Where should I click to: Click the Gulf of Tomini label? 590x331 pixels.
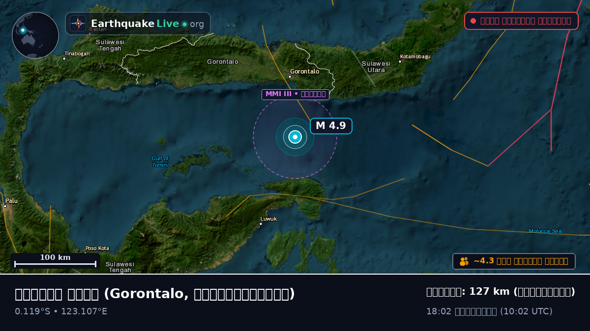tap(160, 162)
